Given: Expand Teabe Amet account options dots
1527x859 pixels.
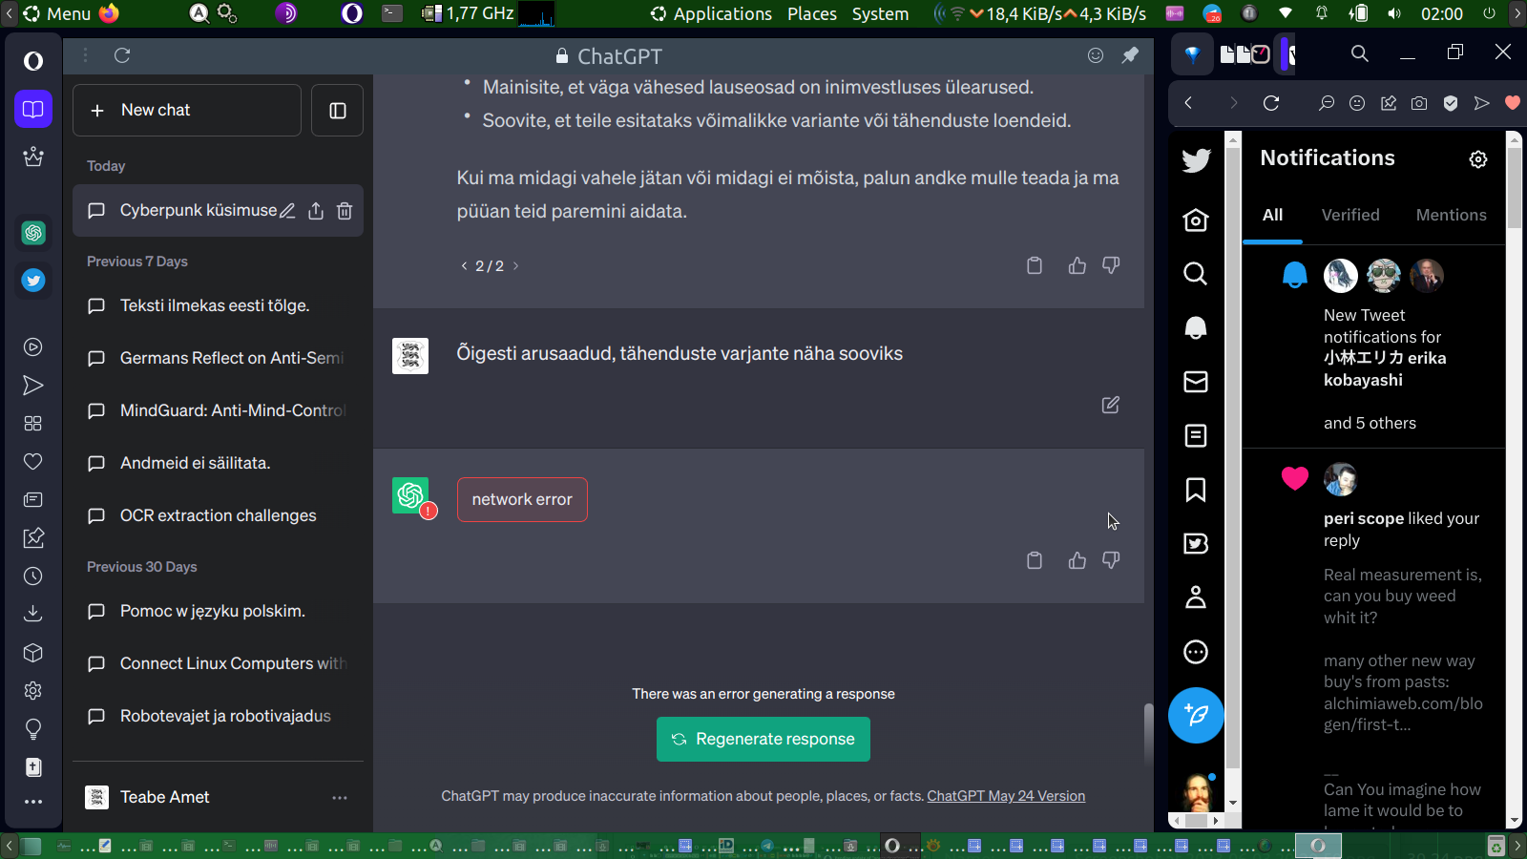Looking at the screenshot, I should [x=340, y=798].
